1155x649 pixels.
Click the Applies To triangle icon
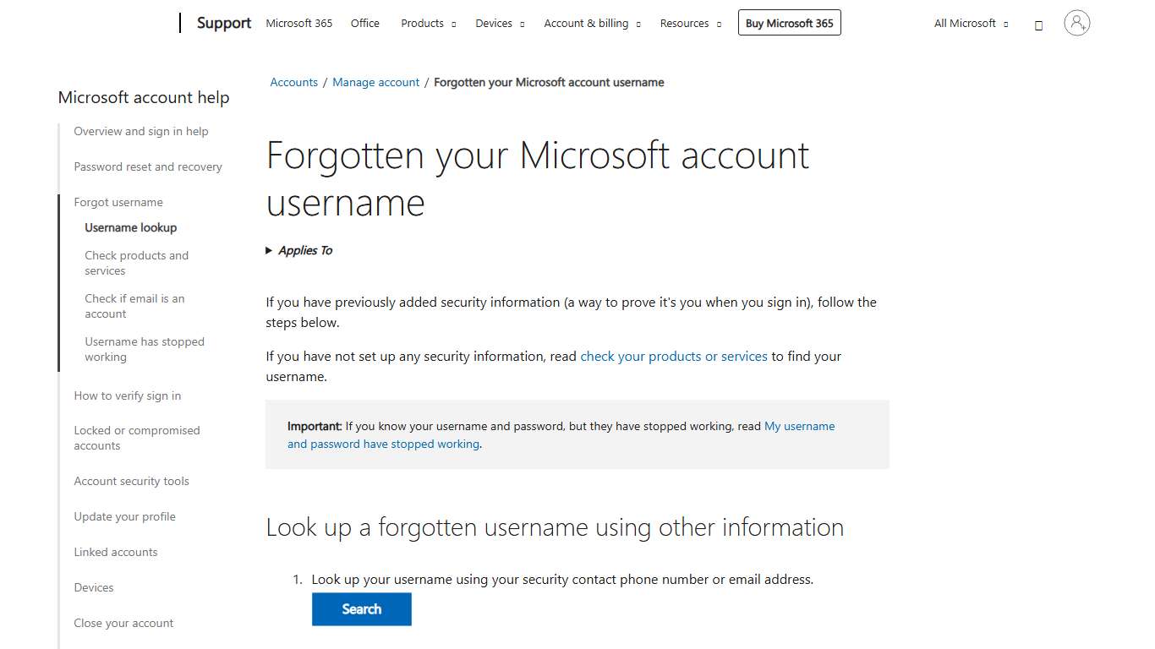(271, 250)
